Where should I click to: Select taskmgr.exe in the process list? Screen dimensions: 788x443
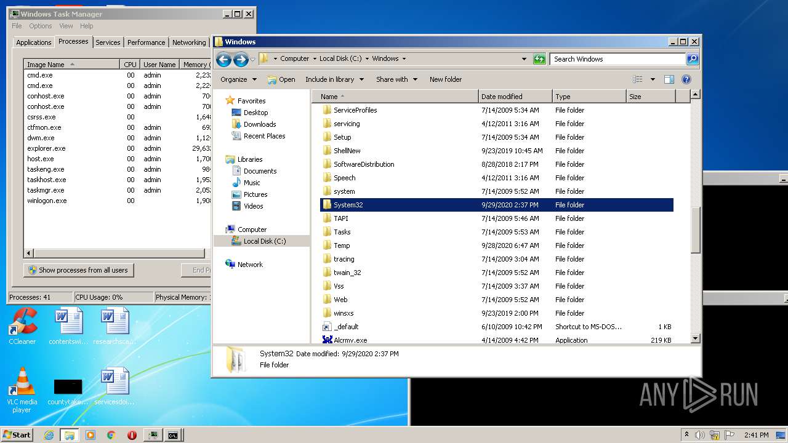pyautogui.click(x=46, y=190)
